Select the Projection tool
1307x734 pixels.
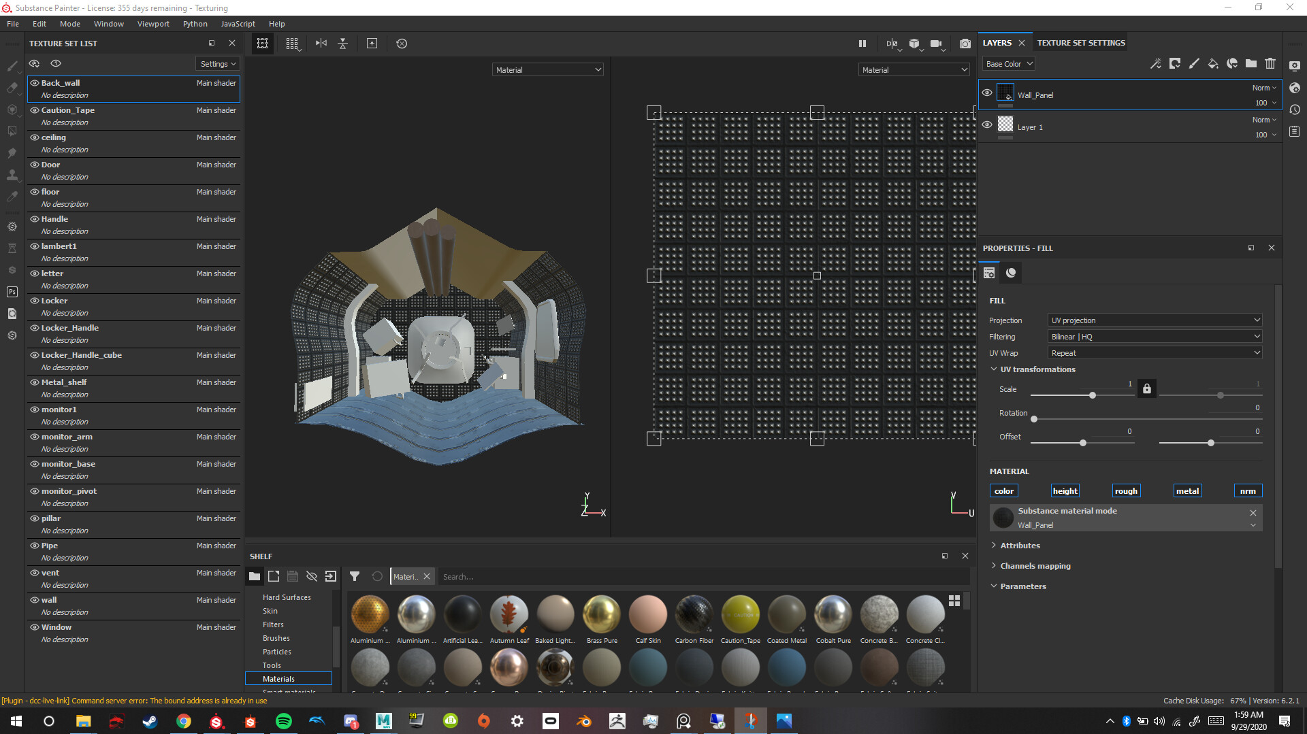point(12,110)
